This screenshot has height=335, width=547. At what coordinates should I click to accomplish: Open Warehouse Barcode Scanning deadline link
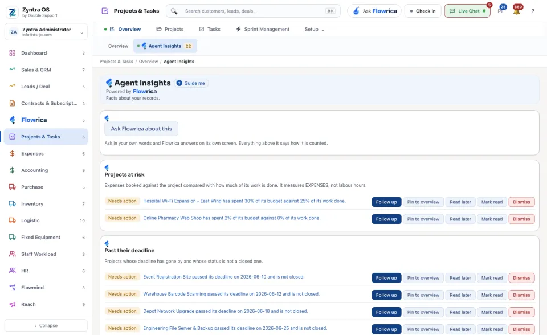point(231,294)
